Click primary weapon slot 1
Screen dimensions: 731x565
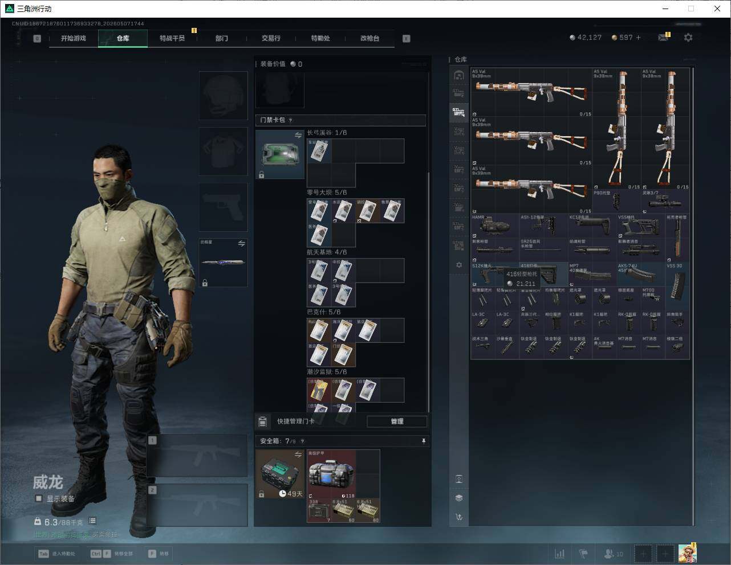pyautogui.click(x=197, y=456)
